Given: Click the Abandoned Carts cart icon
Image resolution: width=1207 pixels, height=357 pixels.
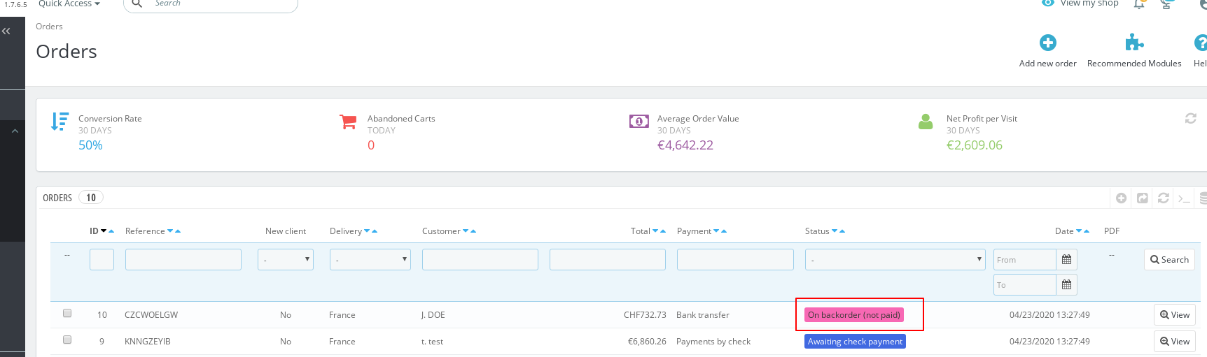Looking at the screenshot, I should 348,122.
